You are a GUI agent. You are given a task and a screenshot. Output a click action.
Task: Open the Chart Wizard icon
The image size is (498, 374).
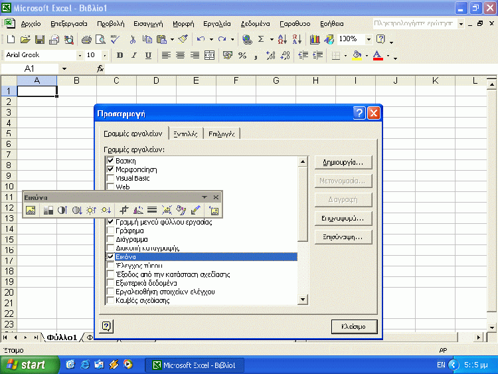tap(315, 39)
